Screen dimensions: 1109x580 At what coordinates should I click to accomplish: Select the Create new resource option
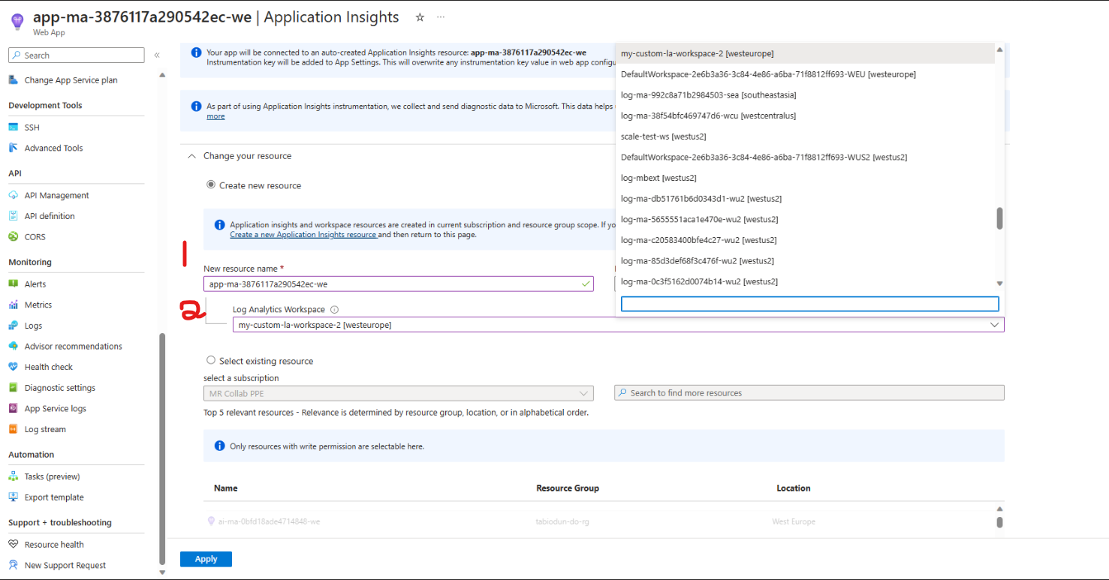tap(211, 185)
